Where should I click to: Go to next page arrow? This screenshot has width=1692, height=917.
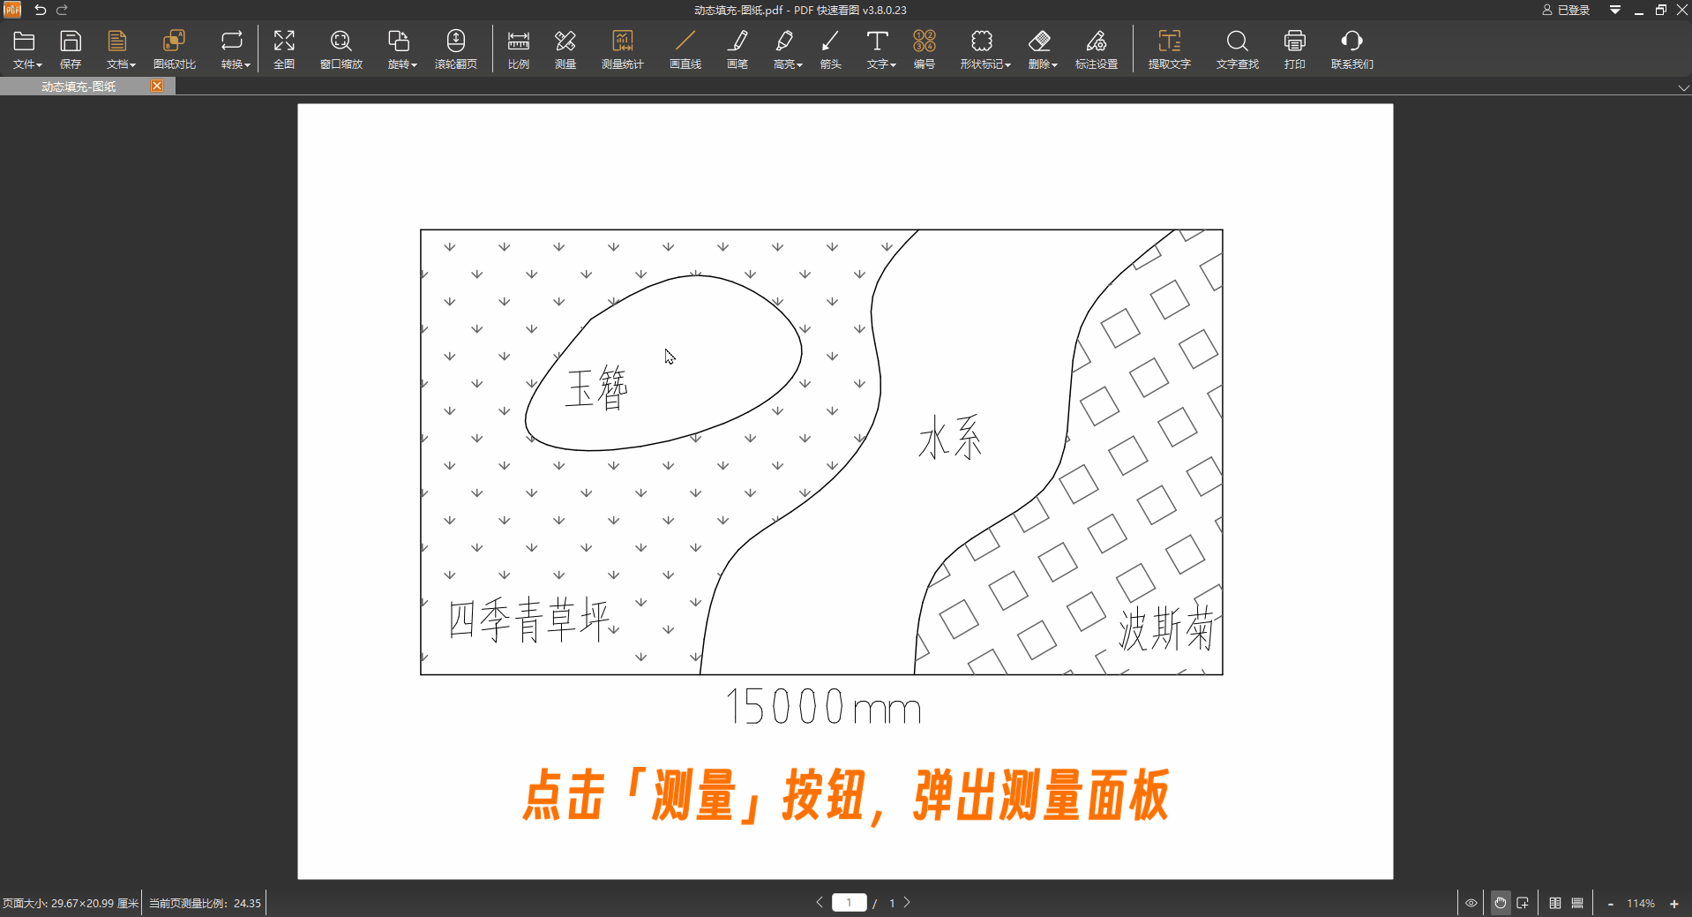(907, 902)
